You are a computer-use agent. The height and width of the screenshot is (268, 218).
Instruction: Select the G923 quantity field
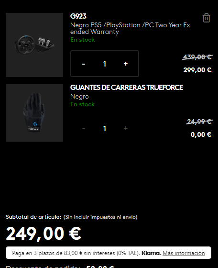coord(105,64)
